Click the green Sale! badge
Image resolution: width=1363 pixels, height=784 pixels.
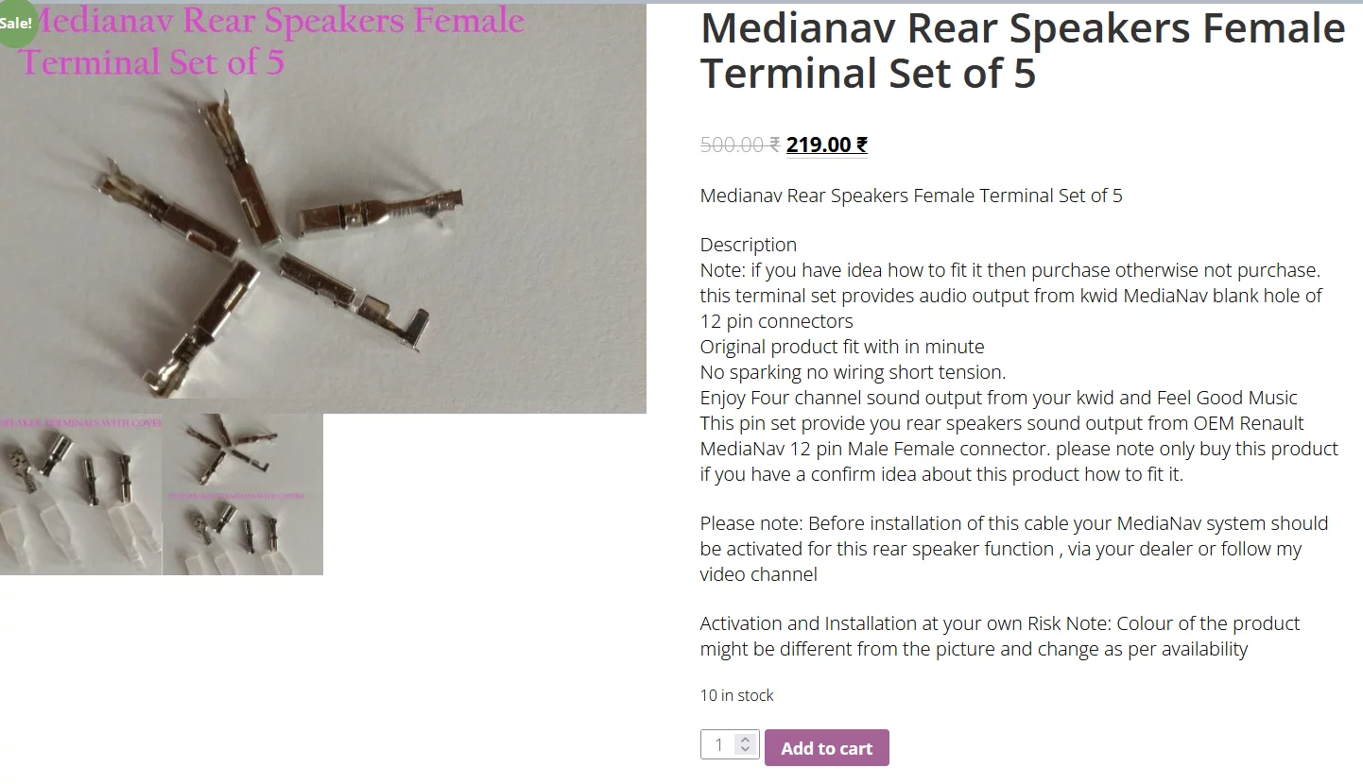click(x=15, y=23)
